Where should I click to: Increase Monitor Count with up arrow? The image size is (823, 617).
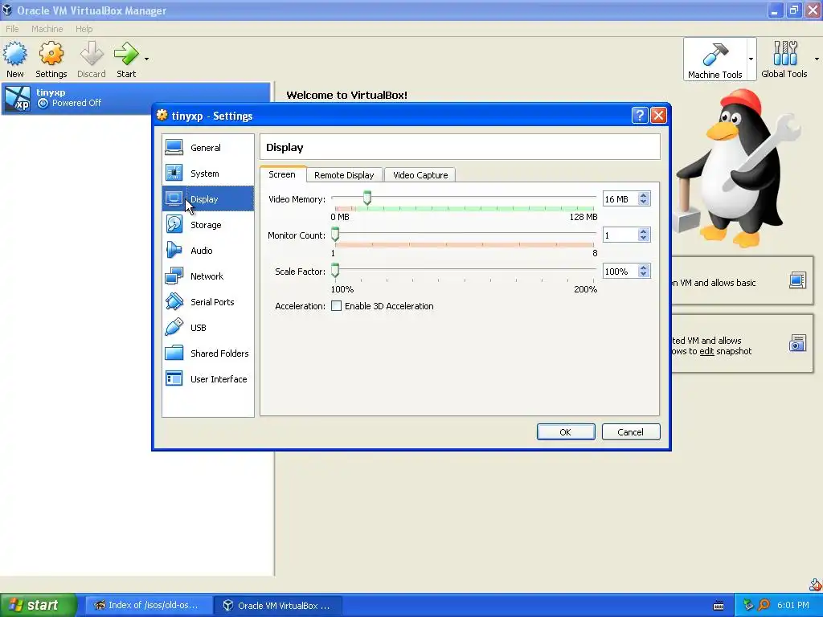tap(644, 232)
